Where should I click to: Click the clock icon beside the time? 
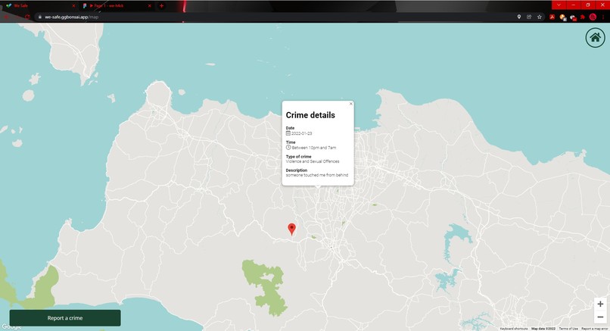pos(288,148)
